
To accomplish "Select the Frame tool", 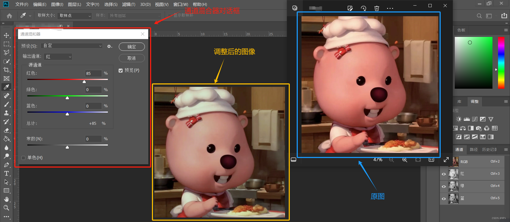I will (6, 79).
